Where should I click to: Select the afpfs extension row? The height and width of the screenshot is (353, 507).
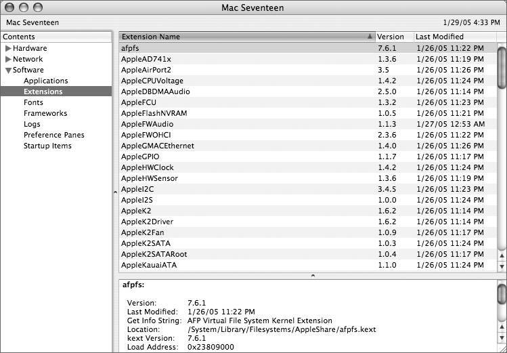pyautogui.click(x=307, y=48)
